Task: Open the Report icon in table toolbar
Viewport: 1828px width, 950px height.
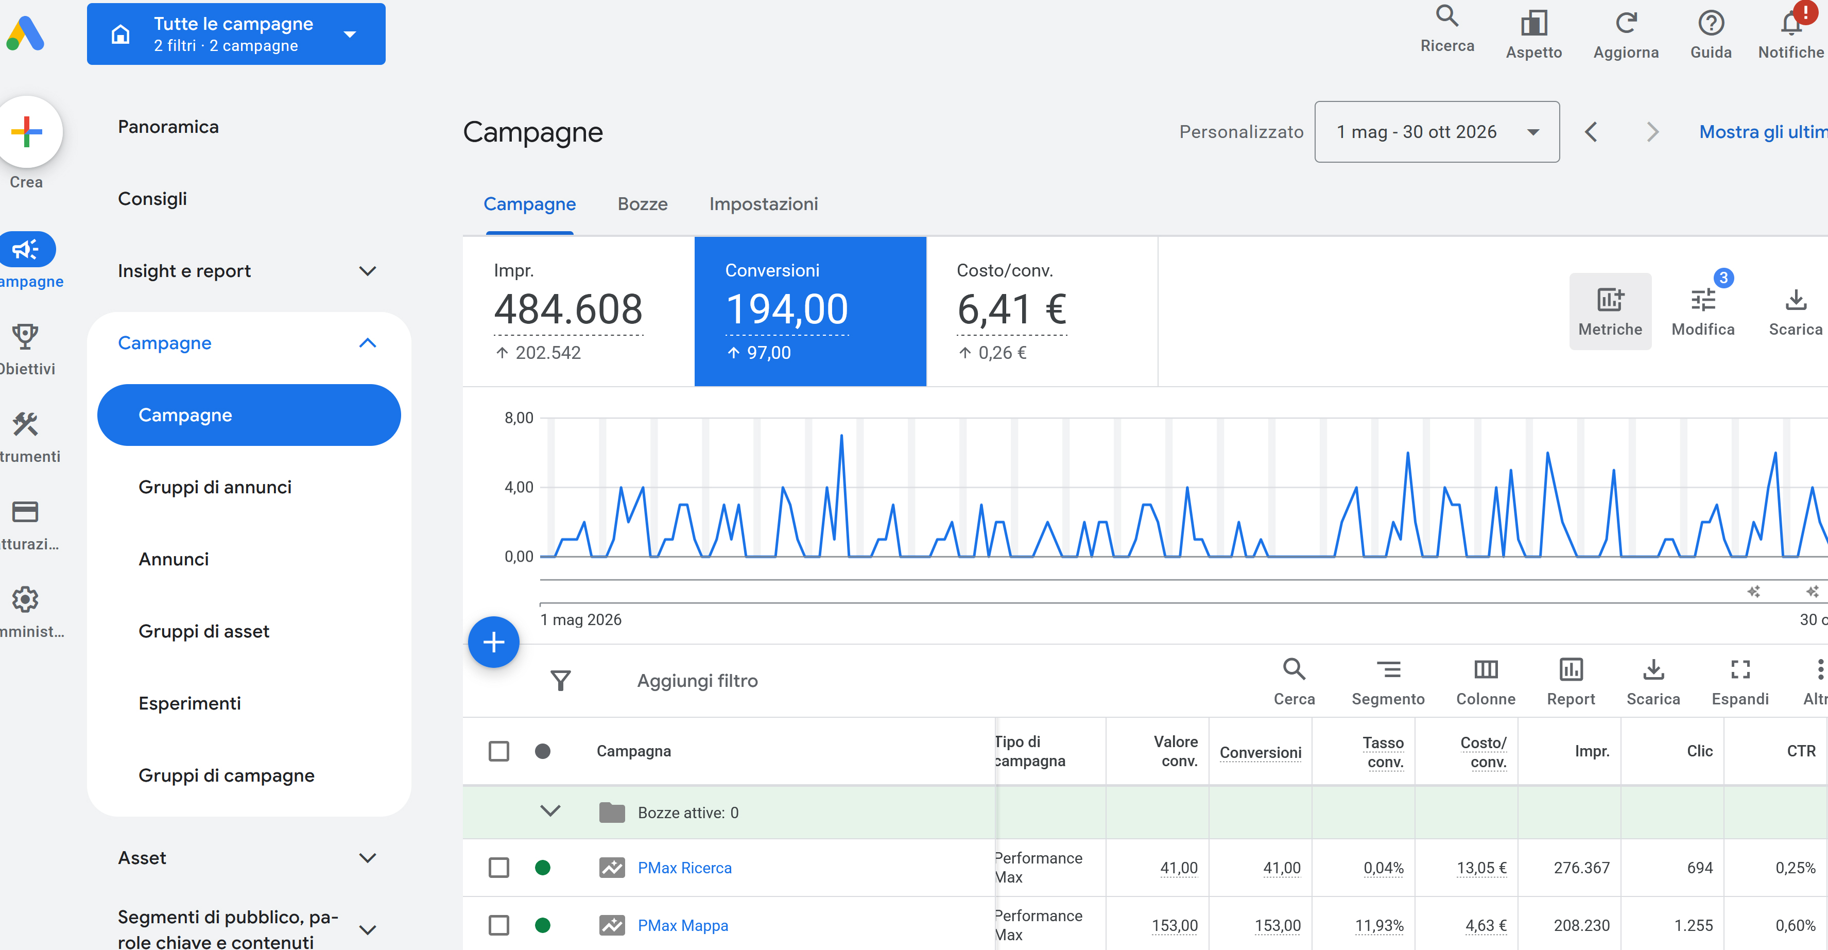Action: tap(1571, 669)
